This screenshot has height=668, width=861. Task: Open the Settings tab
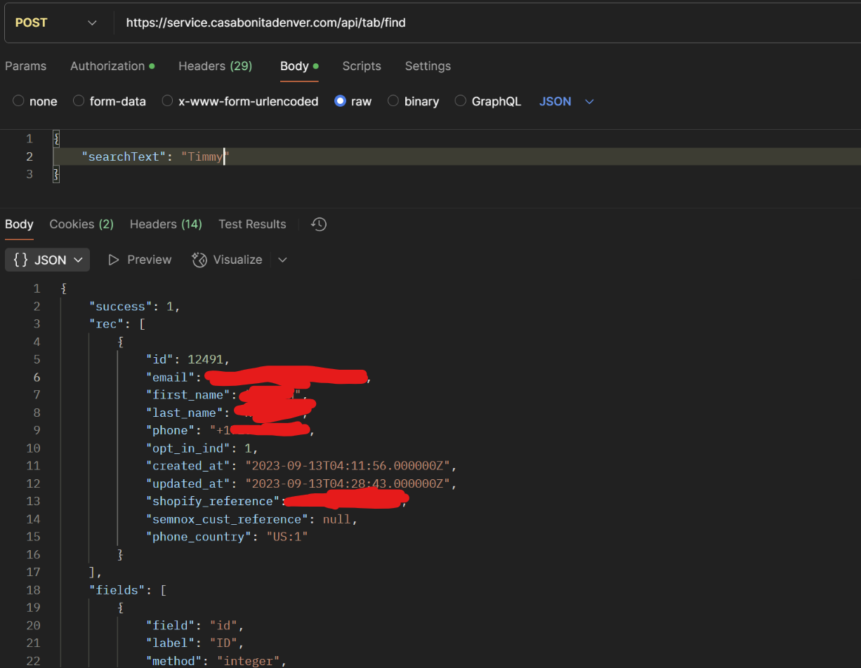pyautogui.click(x=428, y=66)
